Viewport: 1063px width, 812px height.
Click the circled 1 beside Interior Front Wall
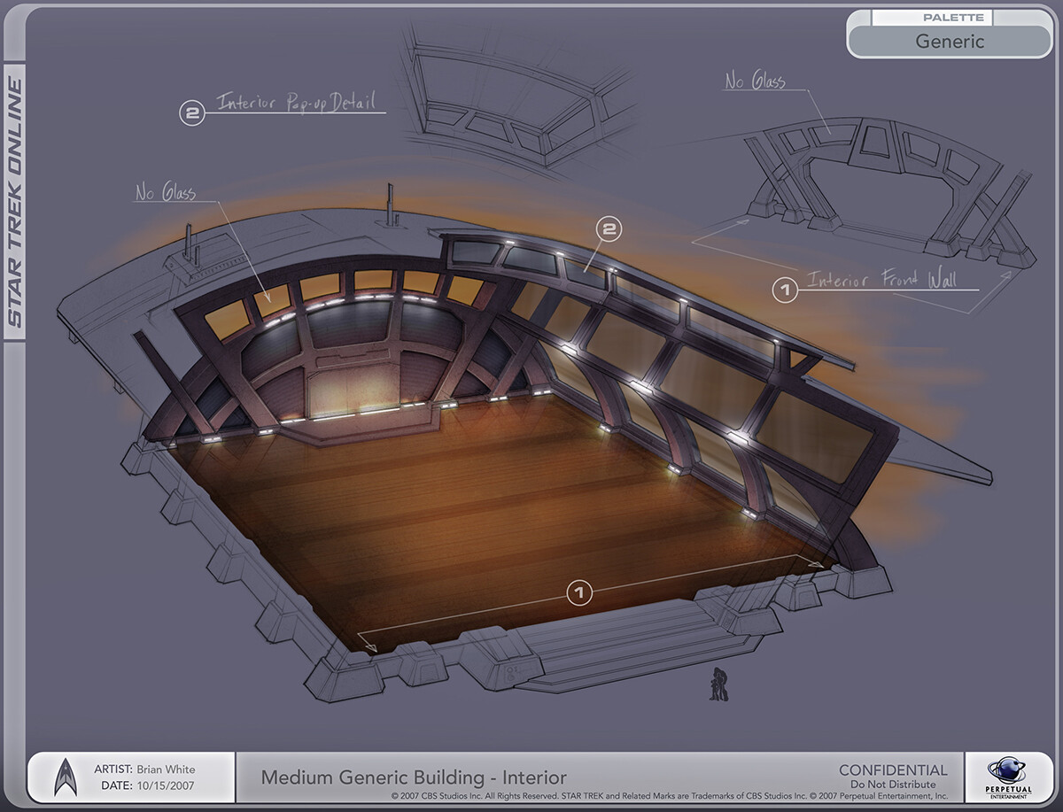tap(783, 289)
